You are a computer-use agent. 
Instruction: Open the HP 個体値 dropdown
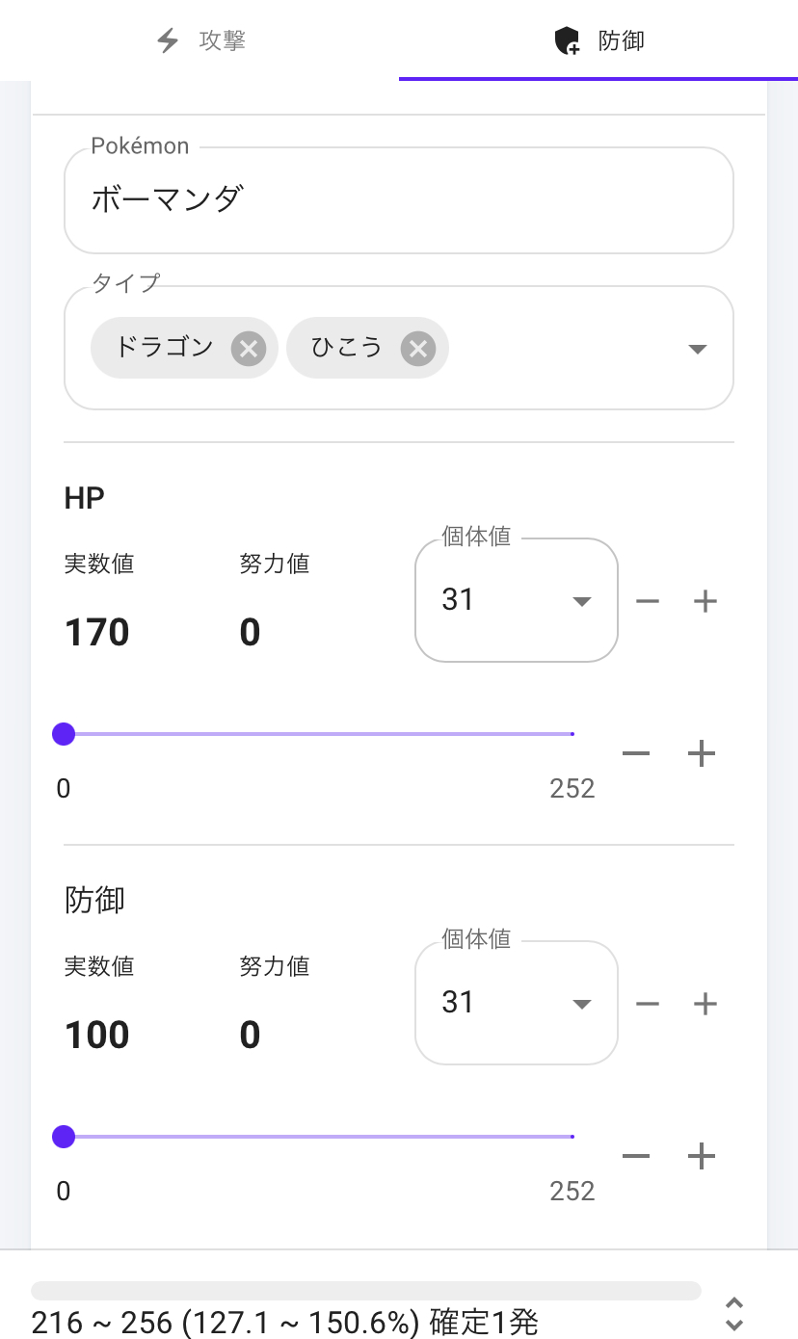pyautogui.click(x=516, y=601)
